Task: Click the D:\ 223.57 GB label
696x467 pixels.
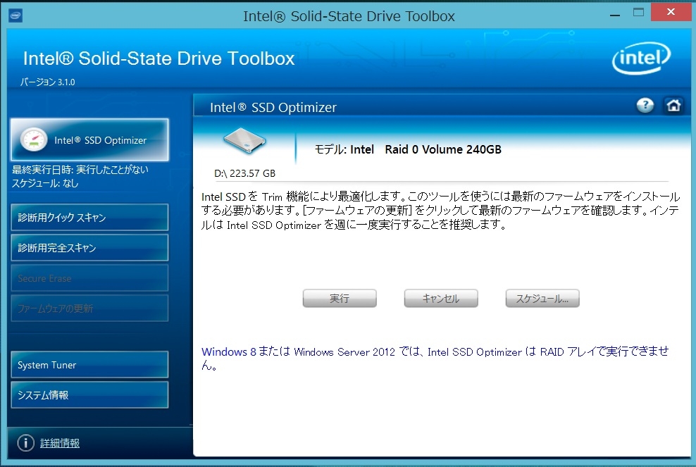Action: (244, 173)
